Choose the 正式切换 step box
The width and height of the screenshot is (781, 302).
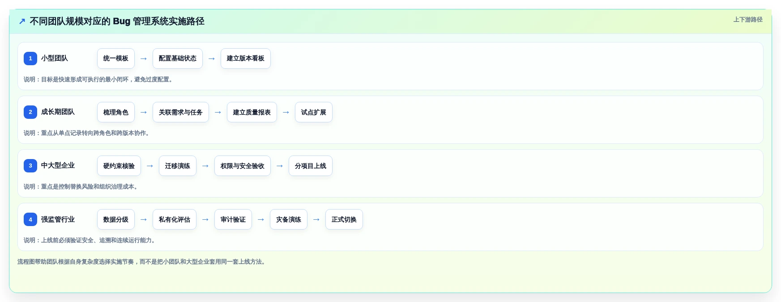pos(344,219)
